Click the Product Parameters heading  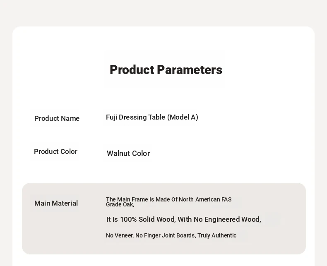pyautogui.click(x=166, y=70)
